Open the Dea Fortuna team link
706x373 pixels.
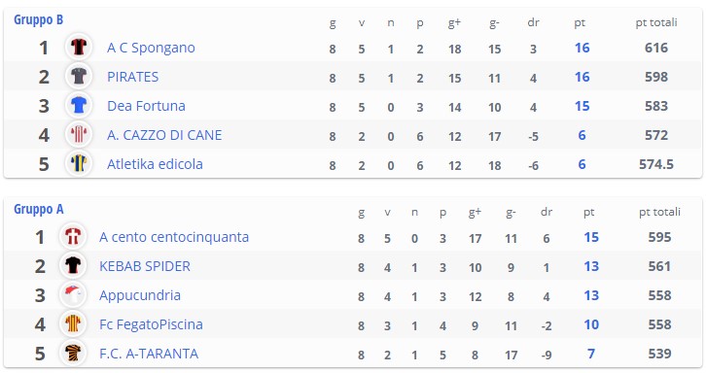pos(146,106)
